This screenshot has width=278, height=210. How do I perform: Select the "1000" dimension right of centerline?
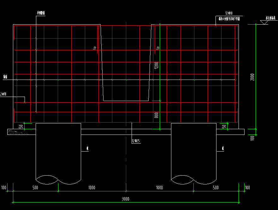(159, 188)
